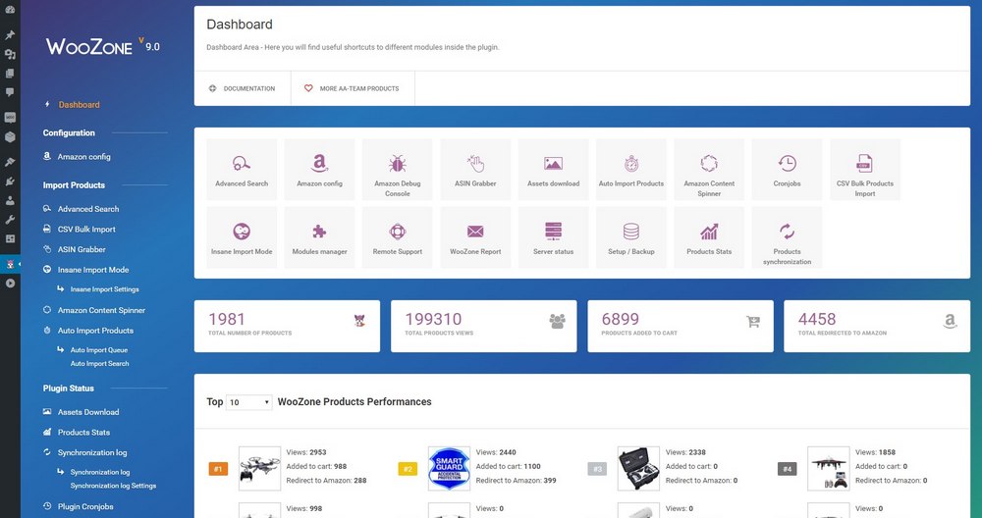Open Plugin Cronjobs from sidebar
The height and width of the screenshot is (518, 982).
tap(85, 507)
